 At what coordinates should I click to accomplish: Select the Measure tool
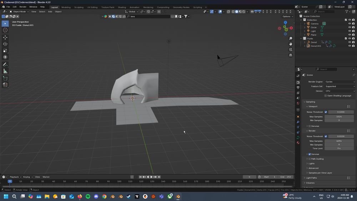click(5, 71)
